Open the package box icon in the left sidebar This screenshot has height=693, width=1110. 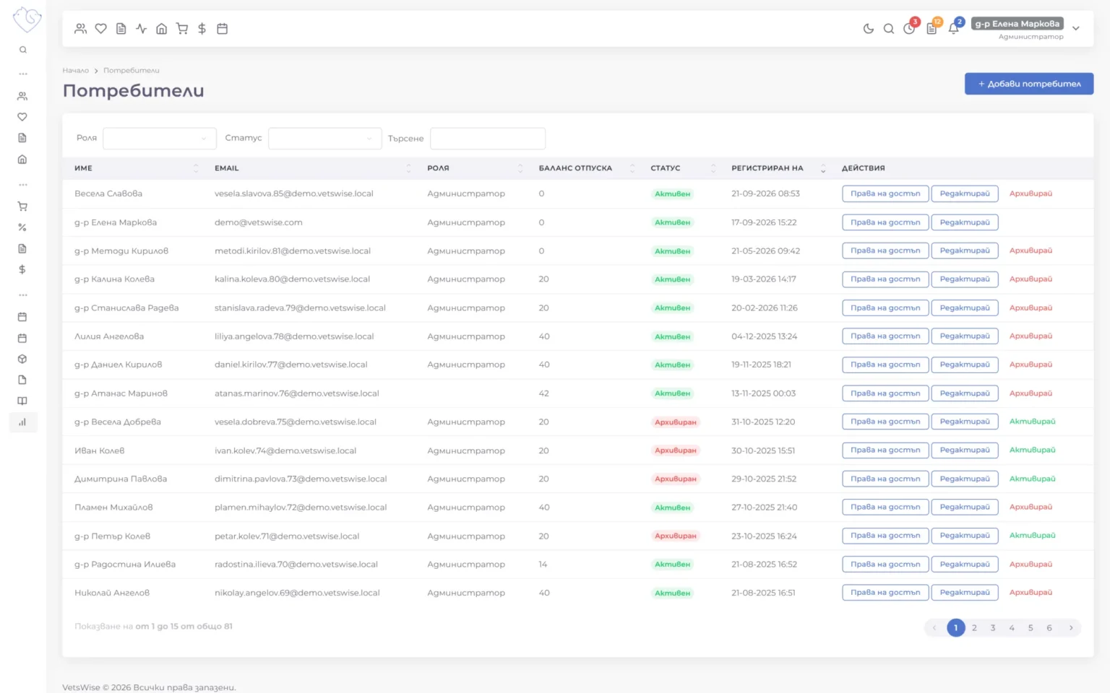[x=22, y=359]
